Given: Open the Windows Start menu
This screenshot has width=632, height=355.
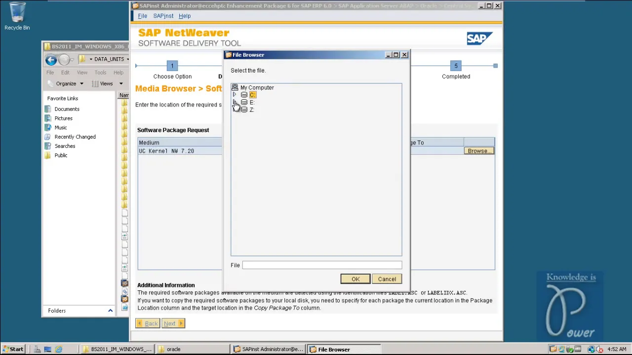Looking at the screenshot, I should [x=13, y=349].
